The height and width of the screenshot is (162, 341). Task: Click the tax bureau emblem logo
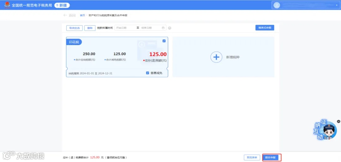point(7,5)
